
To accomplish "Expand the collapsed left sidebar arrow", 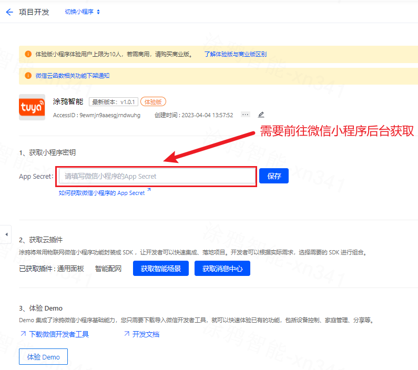I will pos(6,234).
